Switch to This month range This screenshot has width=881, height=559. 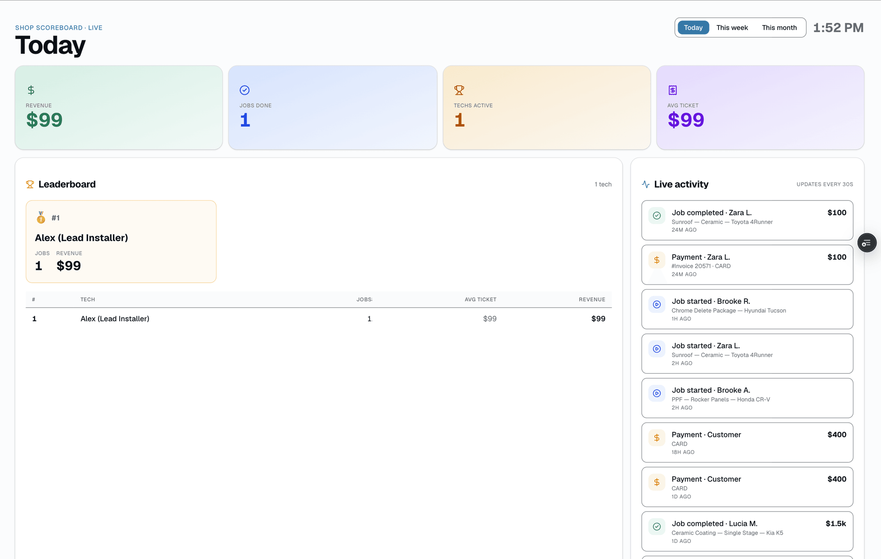click(x=779, y=28)
